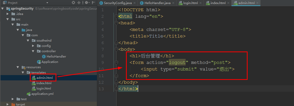294x106 pixels.
Task: Click the resources folder icon
Action: coord(23,67)
